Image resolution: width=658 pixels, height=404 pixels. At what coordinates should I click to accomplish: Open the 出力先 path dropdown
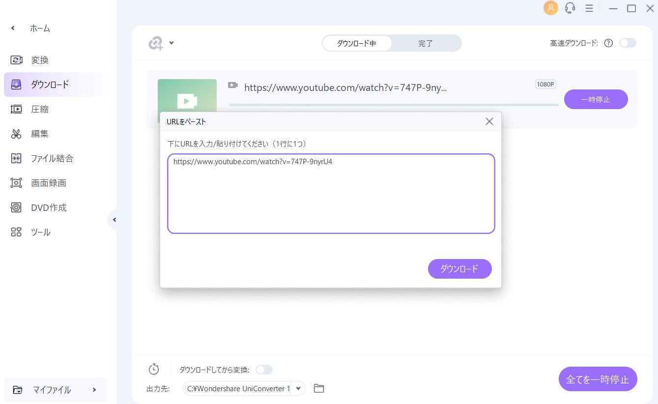(298, 388)
